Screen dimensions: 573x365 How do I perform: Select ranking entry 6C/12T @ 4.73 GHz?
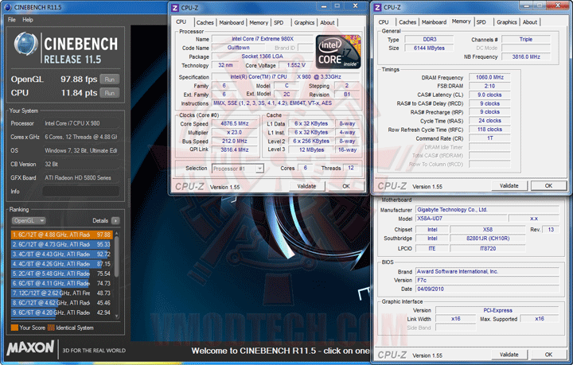click(62, 244)
